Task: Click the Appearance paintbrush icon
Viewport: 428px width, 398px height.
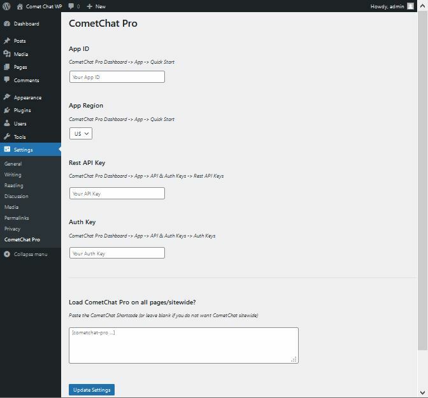Action: (x=7, y=97)
